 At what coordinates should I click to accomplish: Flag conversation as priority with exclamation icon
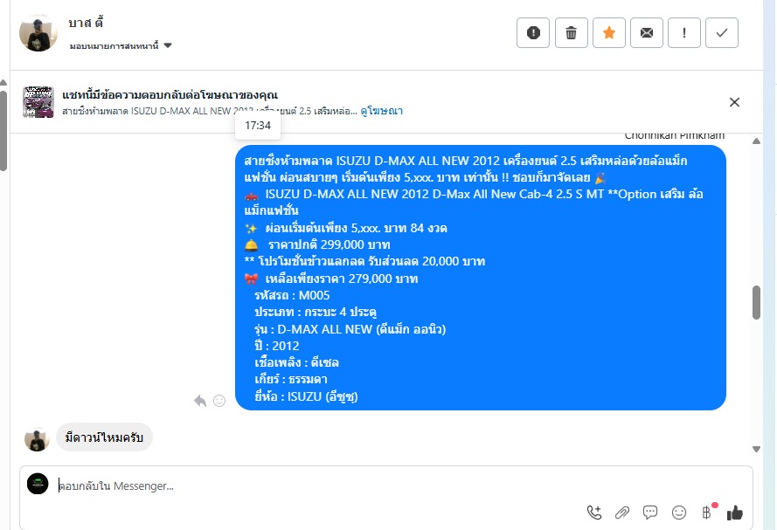[684, 32]
